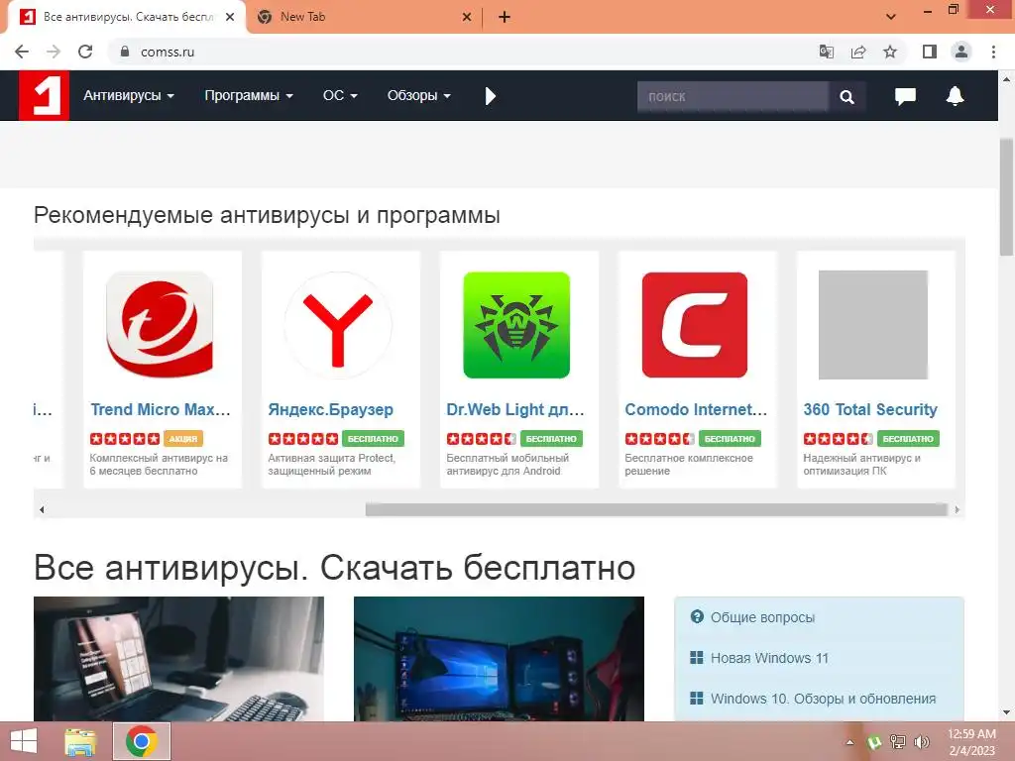
Task: Toggle the browser side panel icon
Action: click(x=930, y=52)
